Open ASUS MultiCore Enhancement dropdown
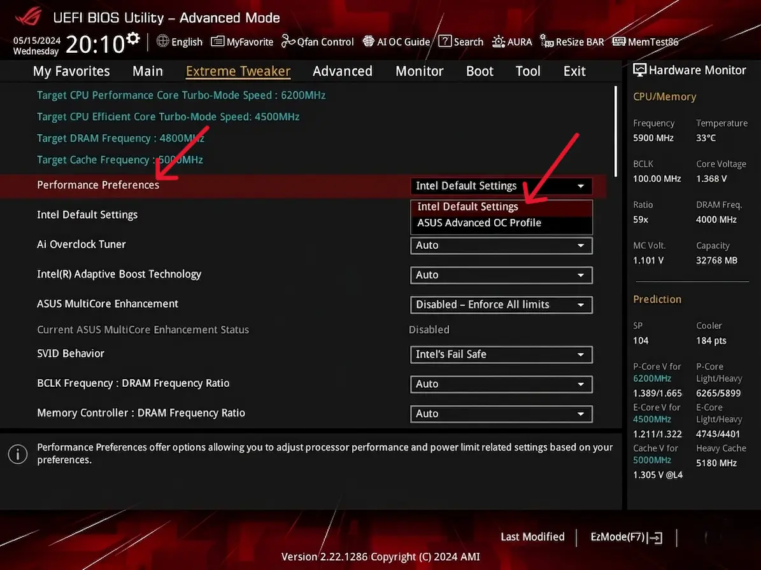The height and width of the screenshot is (570, 761). (x=501, y=305)
